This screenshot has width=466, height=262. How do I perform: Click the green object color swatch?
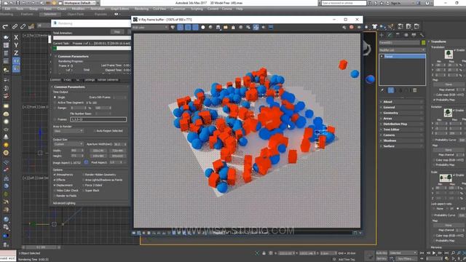[423, 43]
